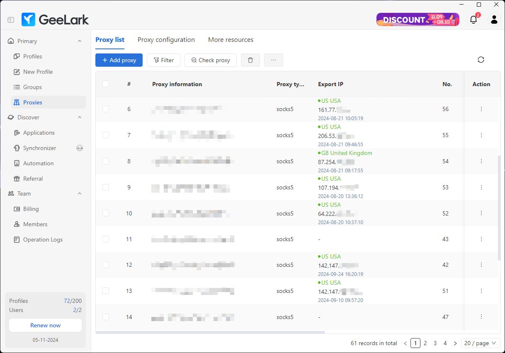Collapse the Team section
This screenshot has height=353, width=505.
click(79, 193)
